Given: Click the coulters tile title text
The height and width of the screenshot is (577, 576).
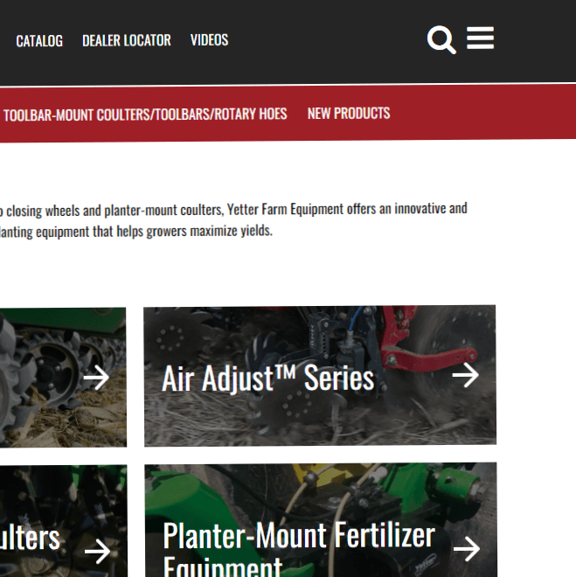Looking at the screenshot, I should [30, 538].
